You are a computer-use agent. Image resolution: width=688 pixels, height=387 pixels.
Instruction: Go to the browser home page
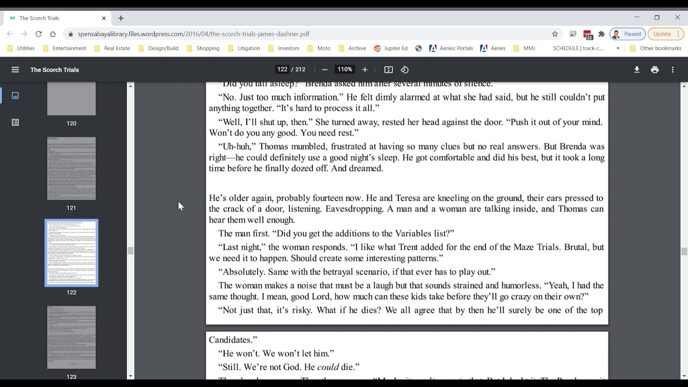[x=53, y=34]
